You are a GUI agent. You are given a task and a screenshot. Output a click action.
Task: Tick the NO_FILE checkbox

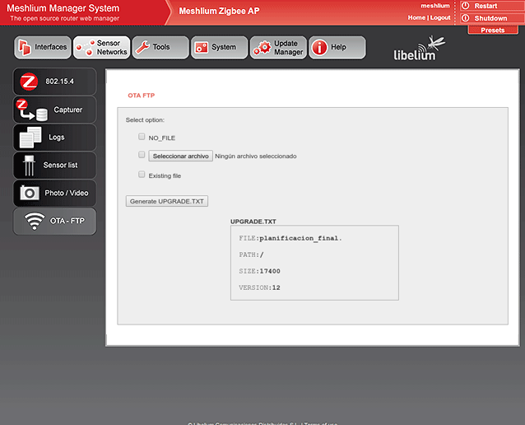pyautogui.click(x=142, y=137)
